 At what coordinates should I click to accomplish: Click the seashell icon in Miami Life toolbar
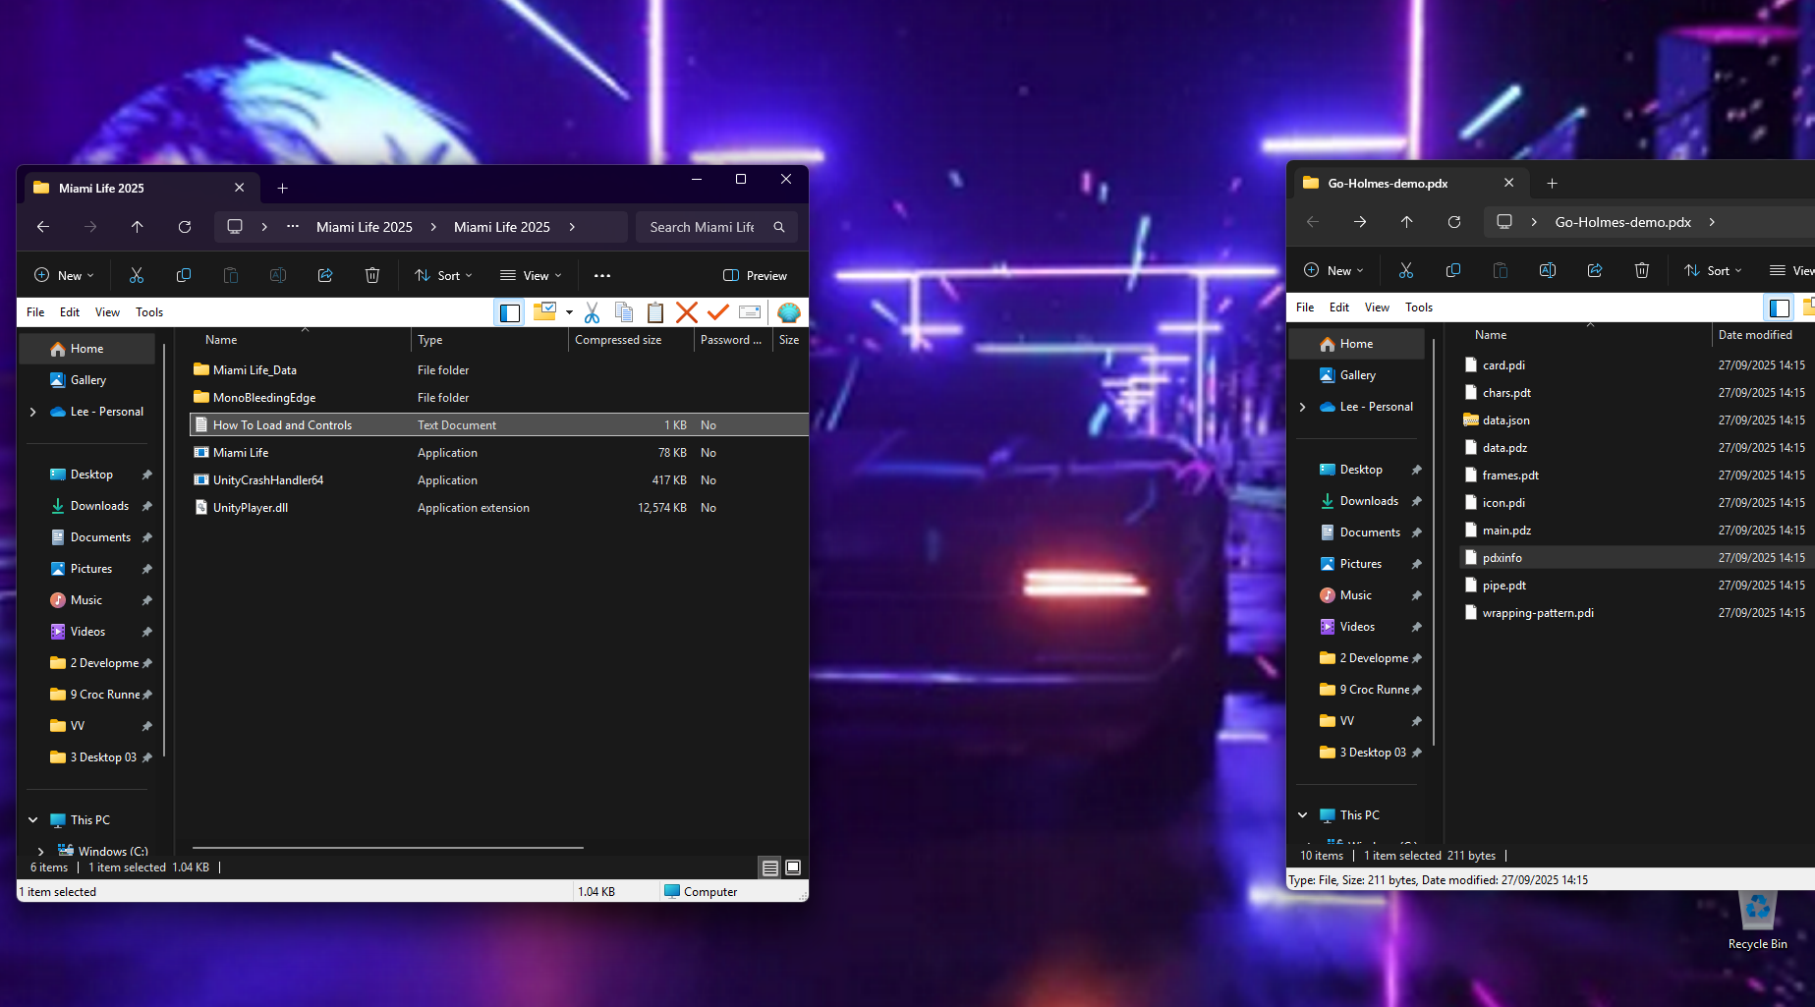pyautogui.click(x=788, y=312)
